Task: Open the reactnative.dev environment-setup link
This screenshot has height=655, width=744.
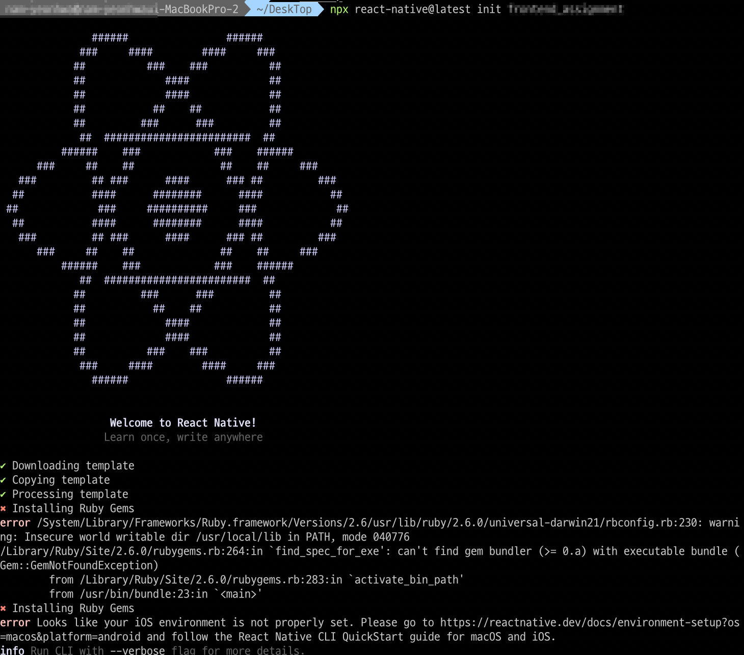Action: tap(590, 622)
